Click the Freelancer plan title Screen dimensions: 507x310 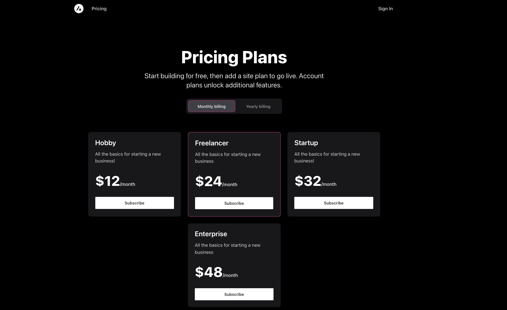212,143
